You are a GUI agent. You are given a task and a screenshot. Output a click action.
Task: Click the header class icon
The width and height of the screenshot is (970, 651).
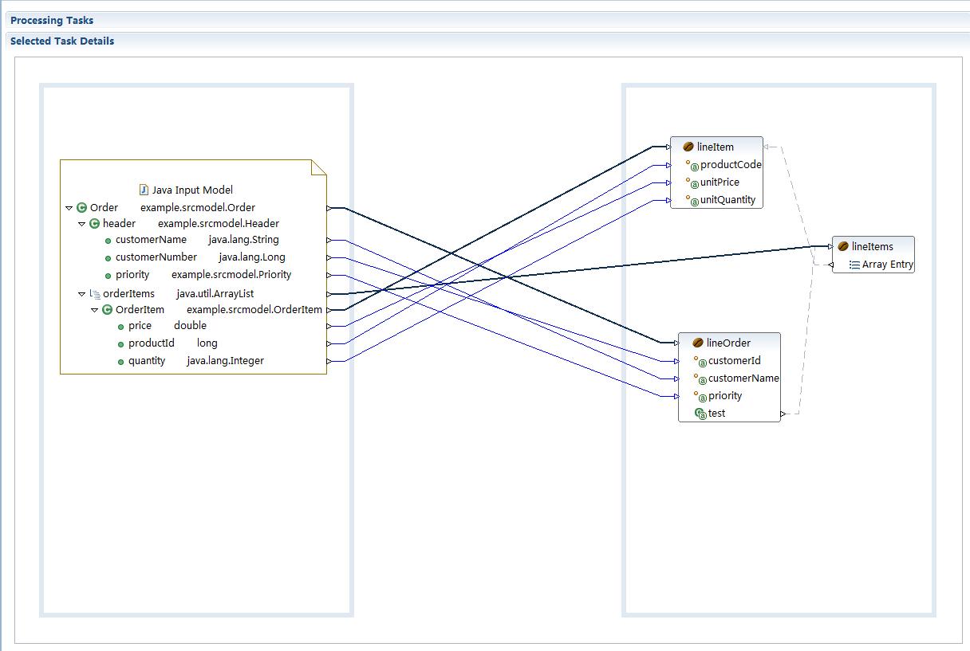point(94,224)
